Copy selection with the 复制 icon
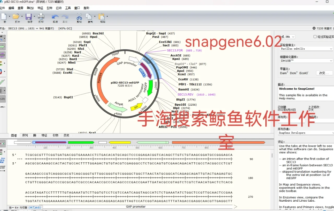334x211 pixels. pyautogui.click(x=89, y=17)
